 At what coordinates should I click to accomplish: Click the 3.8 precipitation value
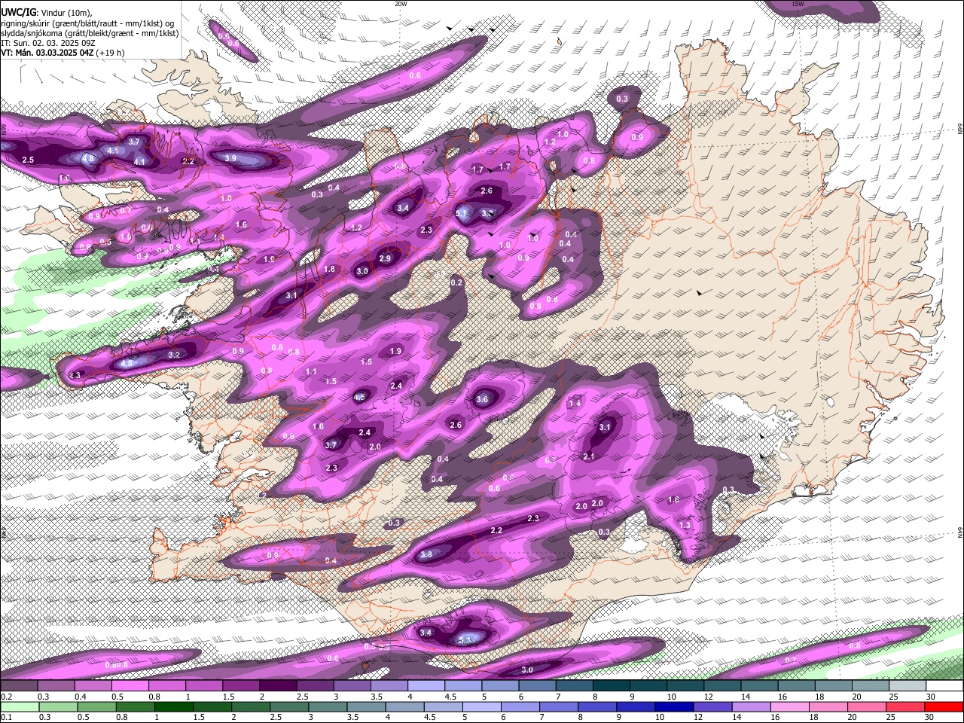pos(426,554)
